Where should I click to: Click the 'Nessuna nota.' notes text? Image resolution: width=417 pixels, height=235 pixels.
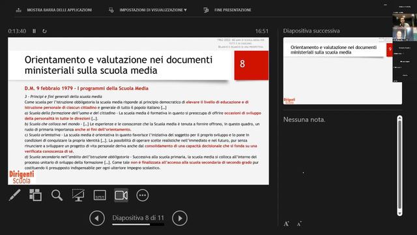pos(304,119)
